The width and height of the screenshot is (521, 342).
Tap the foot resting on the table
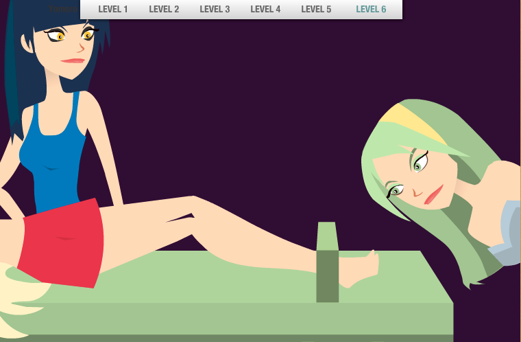pyautogui.click(x=359, y=268)
